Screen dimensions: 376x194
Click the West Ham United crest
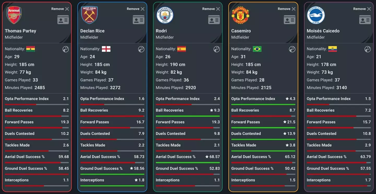[89, 15]
